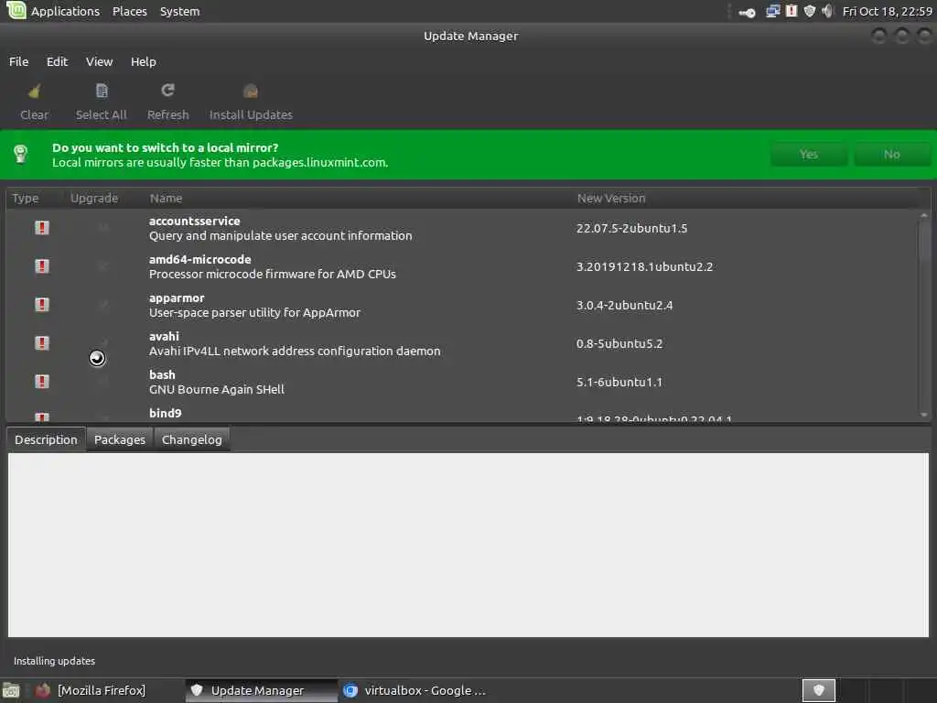Click the update list vertical scrollbar thumb
This screenshot has width=937, height=703.
(924, 242)
